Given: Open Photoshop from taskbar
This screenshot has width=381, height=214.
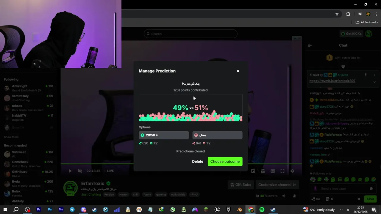Looking at the screenshot, I should (50, 210).
